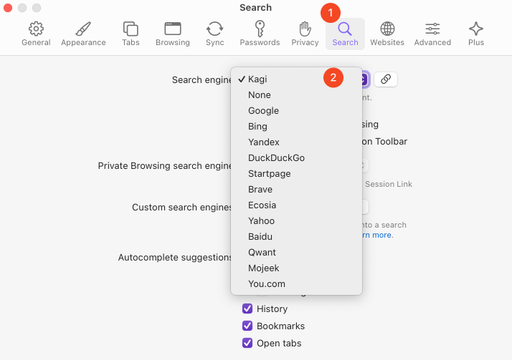The height and width of the screenshot is (360, 512).
Task: Select Google as search engine
Action: pos(296,110)
